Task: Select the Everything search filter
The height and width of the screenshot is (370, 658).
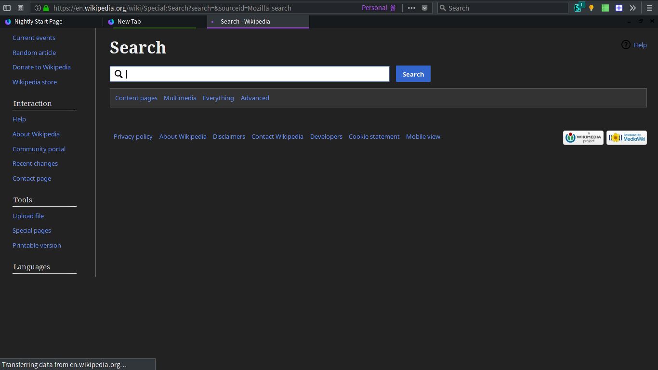Action: [x=218, y=98]
